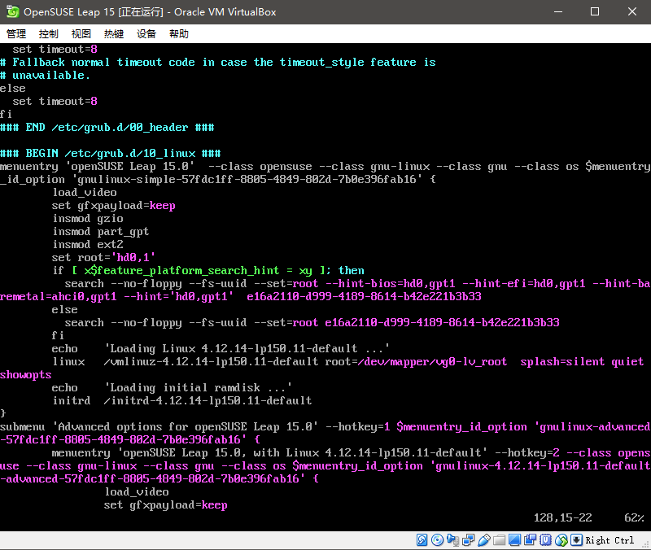This screenshot has height=550, width=651.
Task: Click 'openSUSE Leap 15.0' in first menuentry line
Action: [129, 167]
